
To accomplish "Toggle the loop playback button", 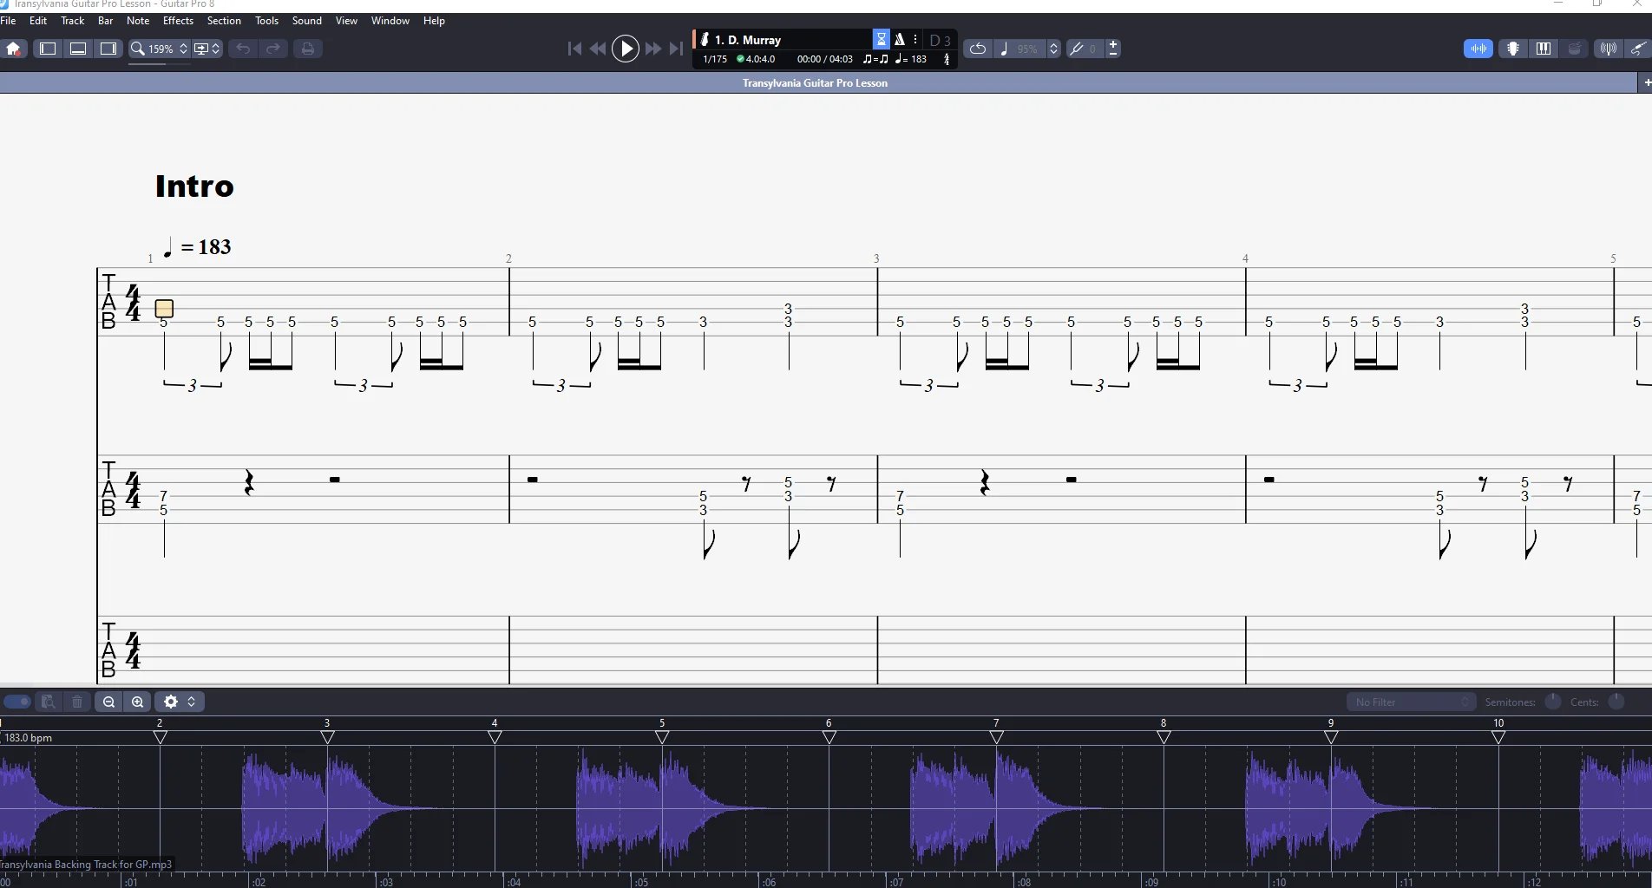I will click(x=978, y=49).
